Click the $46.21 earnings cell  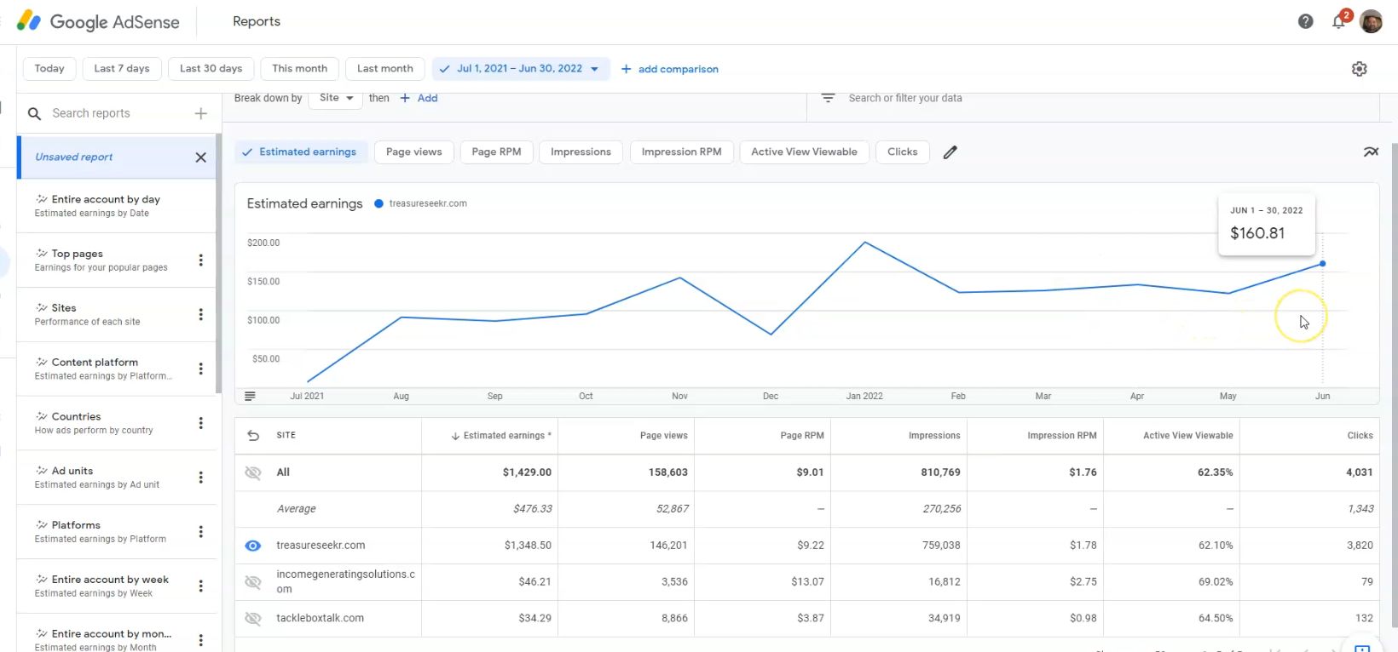(534, 582)
